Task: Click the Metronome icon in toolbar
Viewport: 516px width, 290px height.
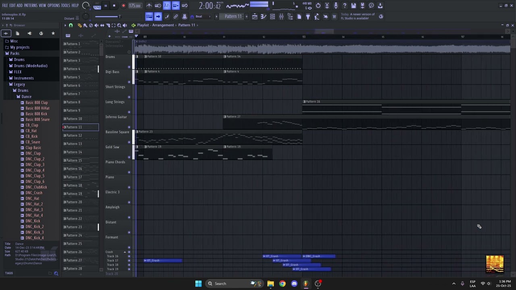Action: pyautogui.click(x=149, y=6)
